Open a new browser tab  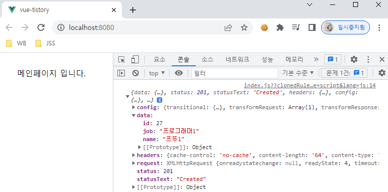(x=133, y=10)
